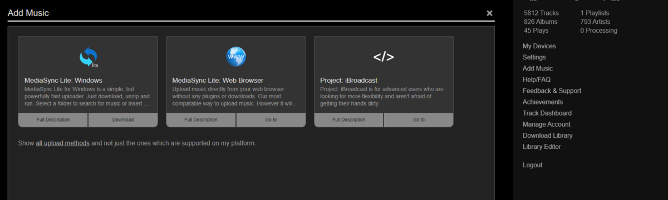668x200 pixels.
Task: Go to Manage Account
Action: click(546, 124)
